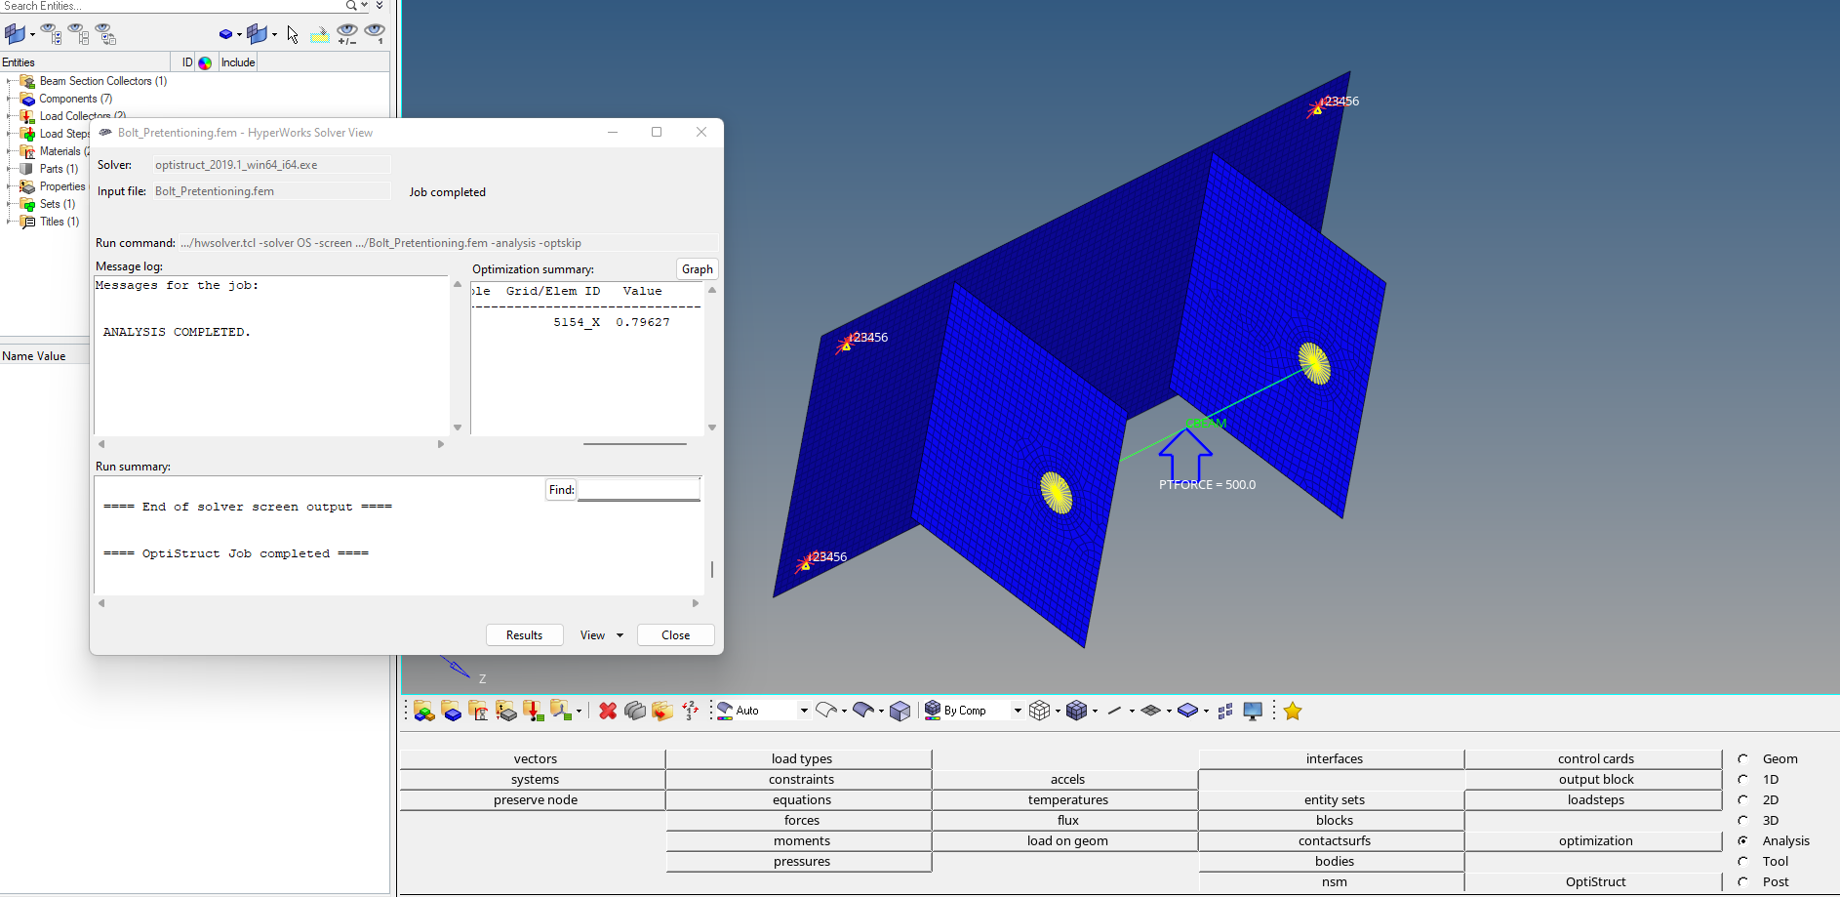The image size is (1840, 897).
Task: Click the organize folder arrow icon
Action: [x=662, y=711]
